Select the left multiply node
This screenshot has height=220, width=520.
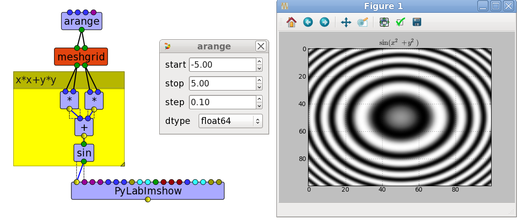click(69, 100)
